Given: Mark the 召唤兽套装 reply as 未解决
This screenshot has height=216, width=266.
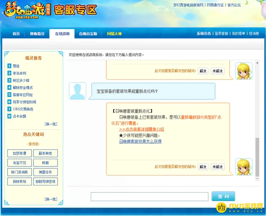Looking at the screenshot, I should tap(218, 167).
